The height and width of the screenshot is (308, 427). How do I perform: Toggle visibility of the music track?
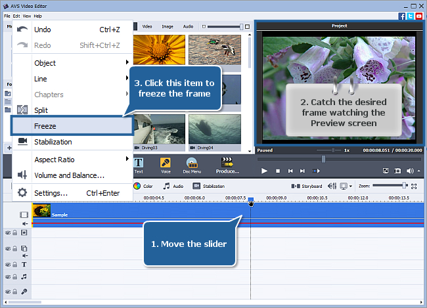[x=8, y=277]
